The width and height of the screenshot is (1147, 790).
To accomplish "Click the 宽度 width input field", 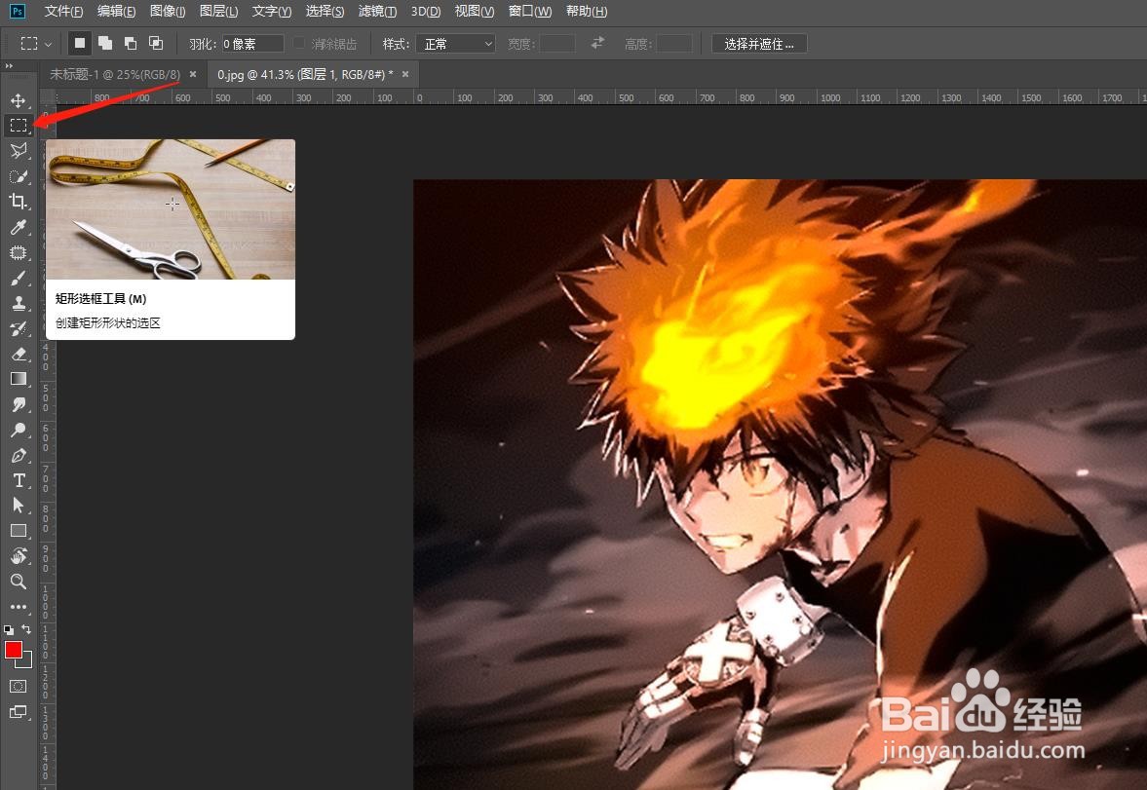I will coord(557,44).
